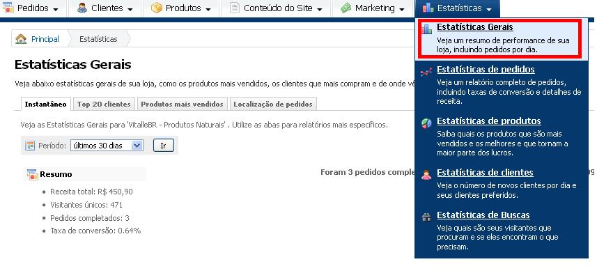Select Estatísticas de produtos menu entry
This screenshot has width=597, height=271.
pos(502,137)
